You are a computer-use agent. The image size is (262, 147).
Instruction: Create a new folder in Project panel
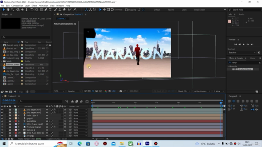7,91
